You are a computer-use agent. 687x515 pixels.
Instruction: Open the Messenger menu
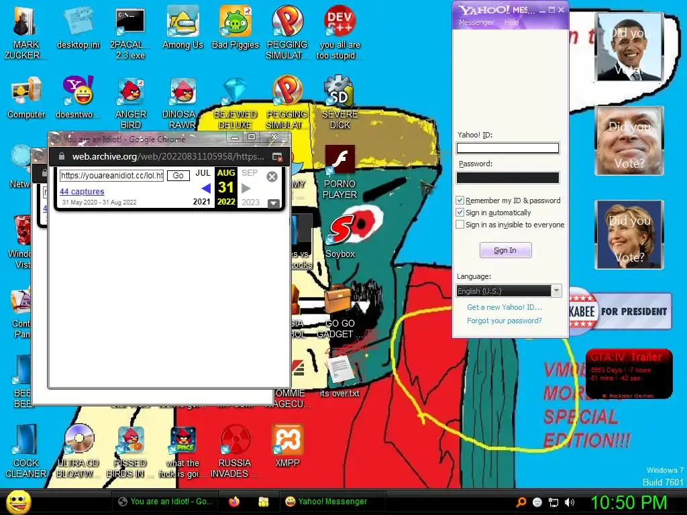pos(476,22)
